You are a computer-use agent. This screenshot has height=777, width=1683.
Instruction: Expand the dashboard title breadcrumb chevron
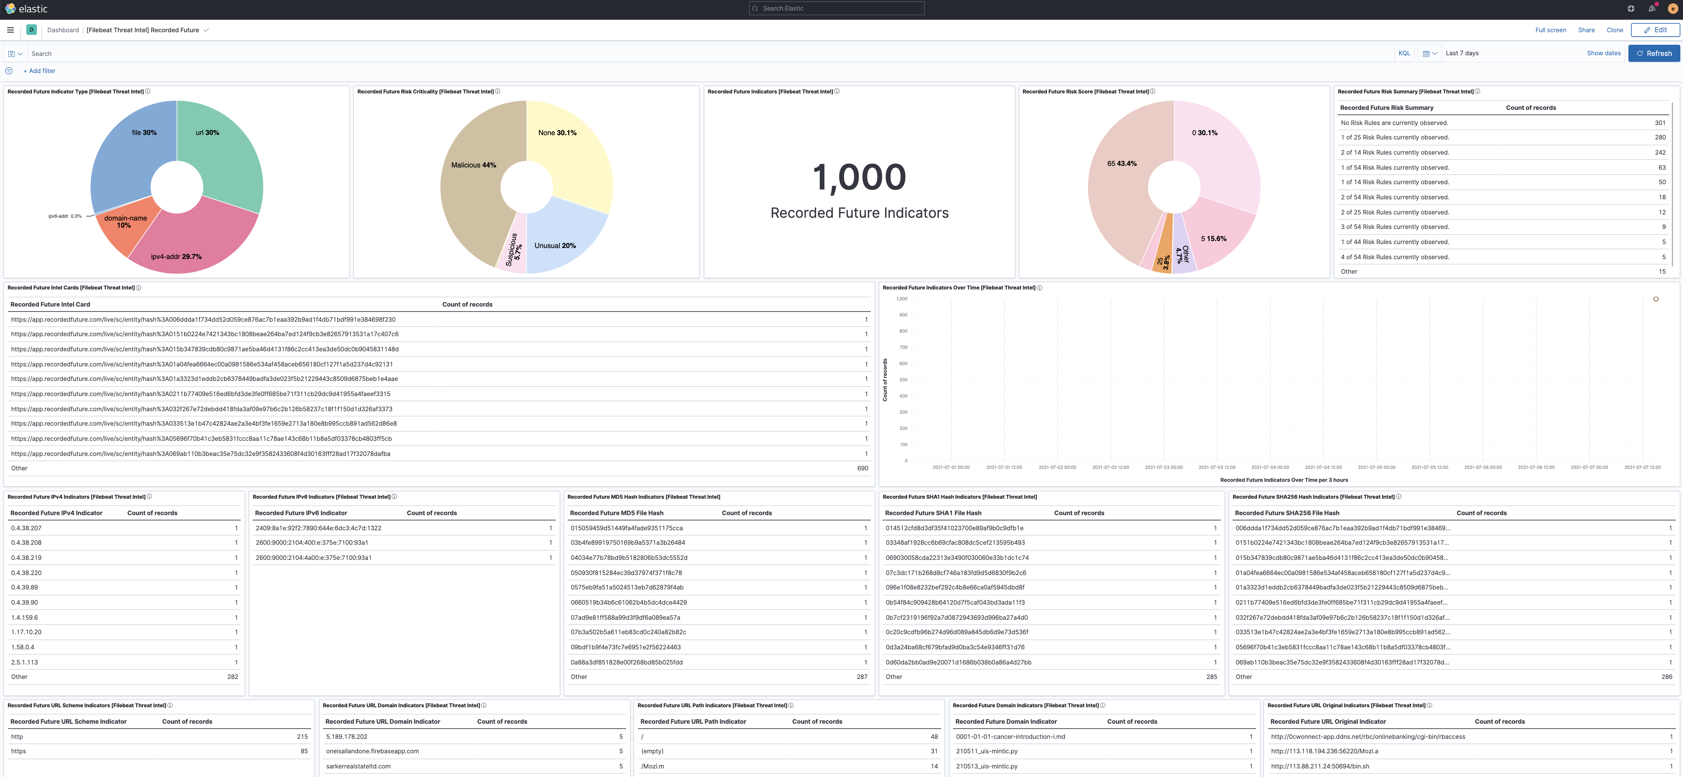(x=207, y=29)
